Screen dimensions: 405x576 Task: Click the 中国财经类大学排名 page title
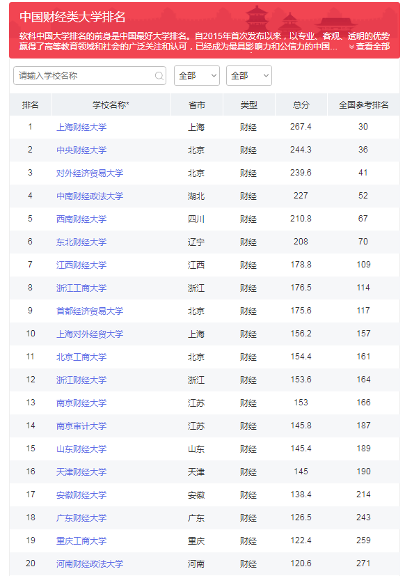[x=72, y=17]
